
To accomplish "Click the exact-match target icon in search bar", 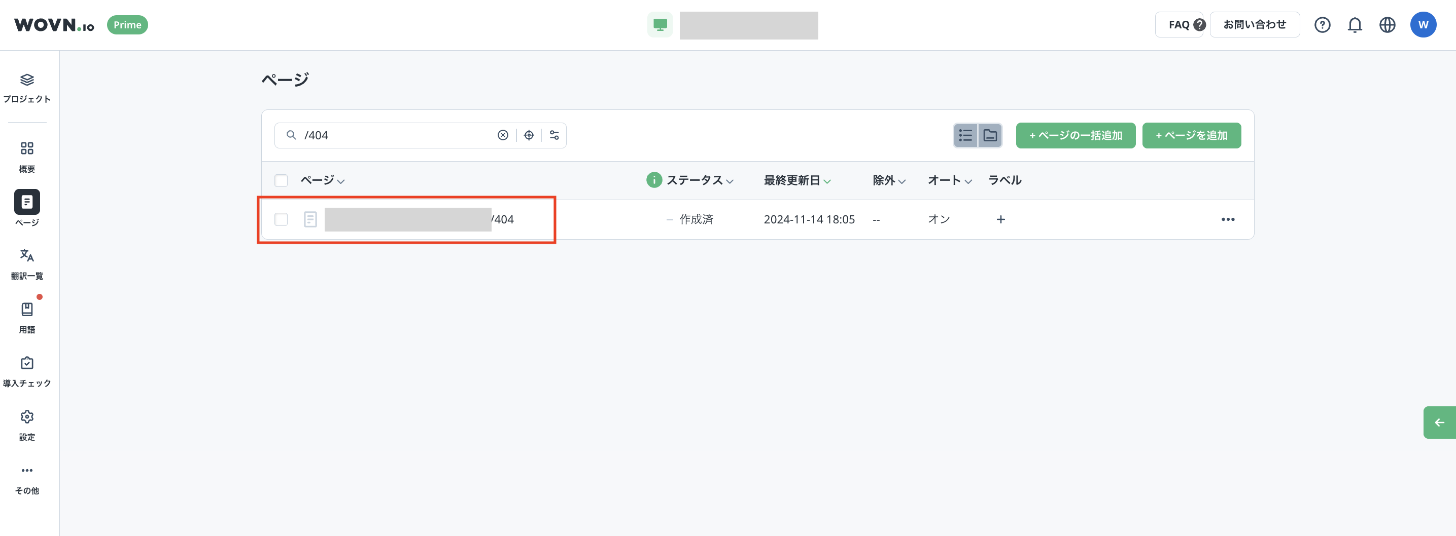I will point(529,135).
